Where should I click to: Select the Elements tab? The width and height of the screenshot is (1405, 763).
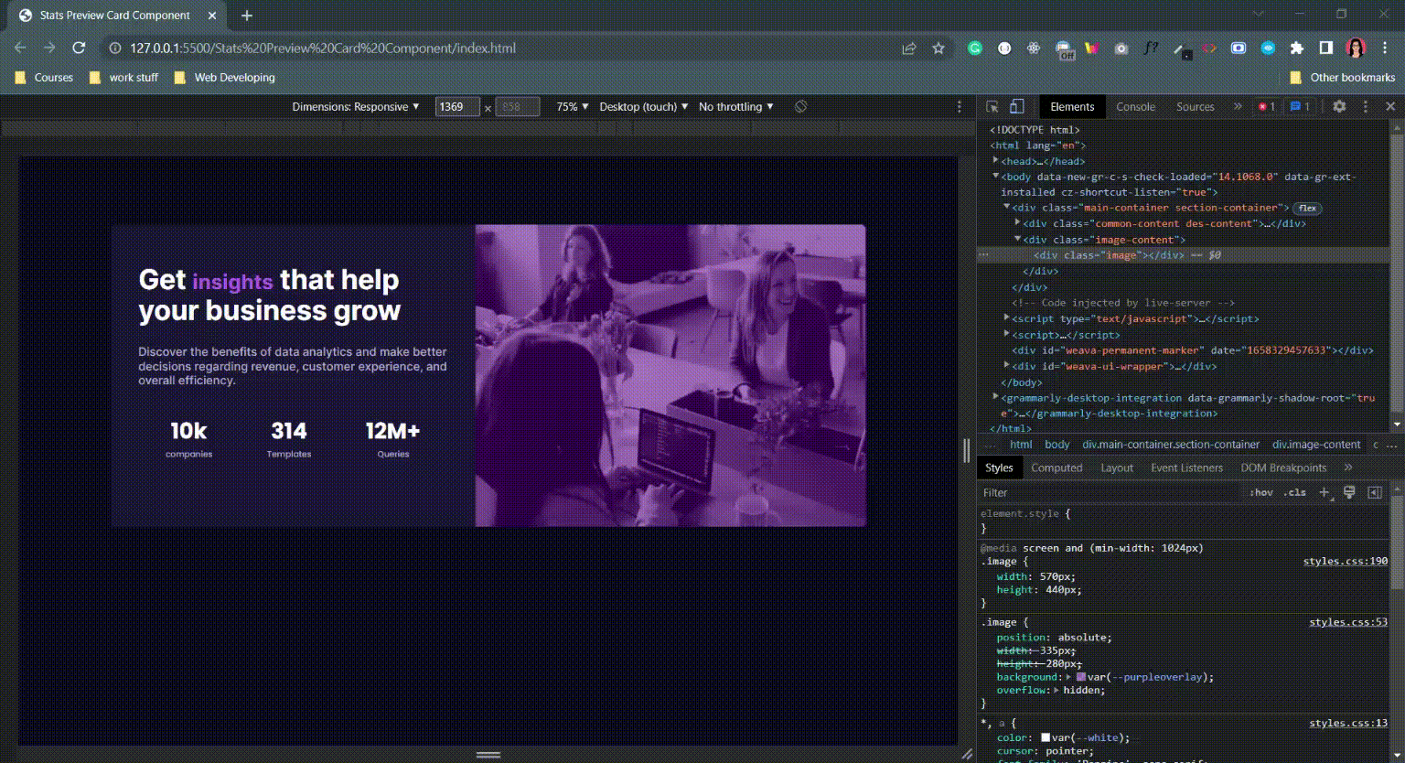[1072, 107]
